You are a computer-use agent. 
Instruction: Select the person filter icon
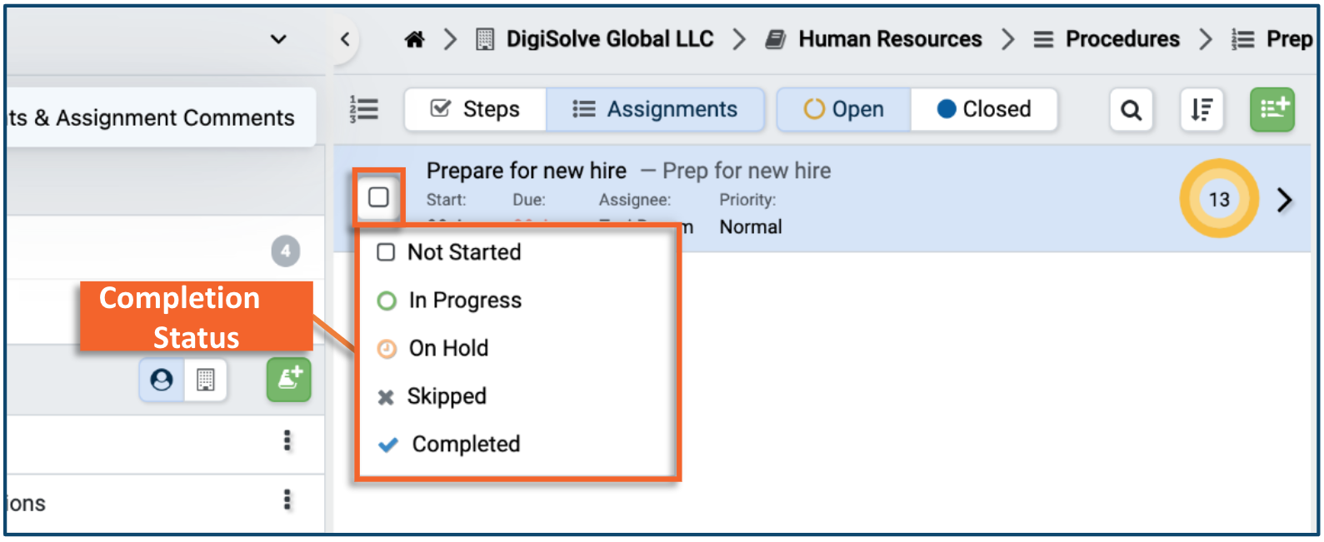[x=162, y=380]
